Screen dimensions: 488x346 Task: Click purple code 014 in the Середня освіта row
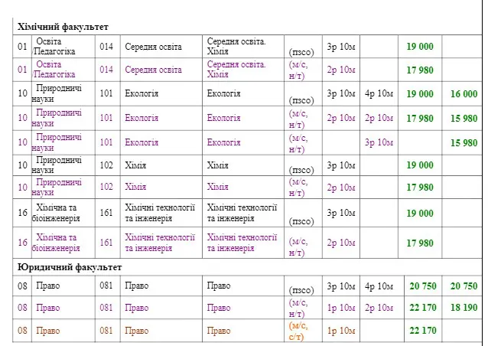tap(106, 70)
